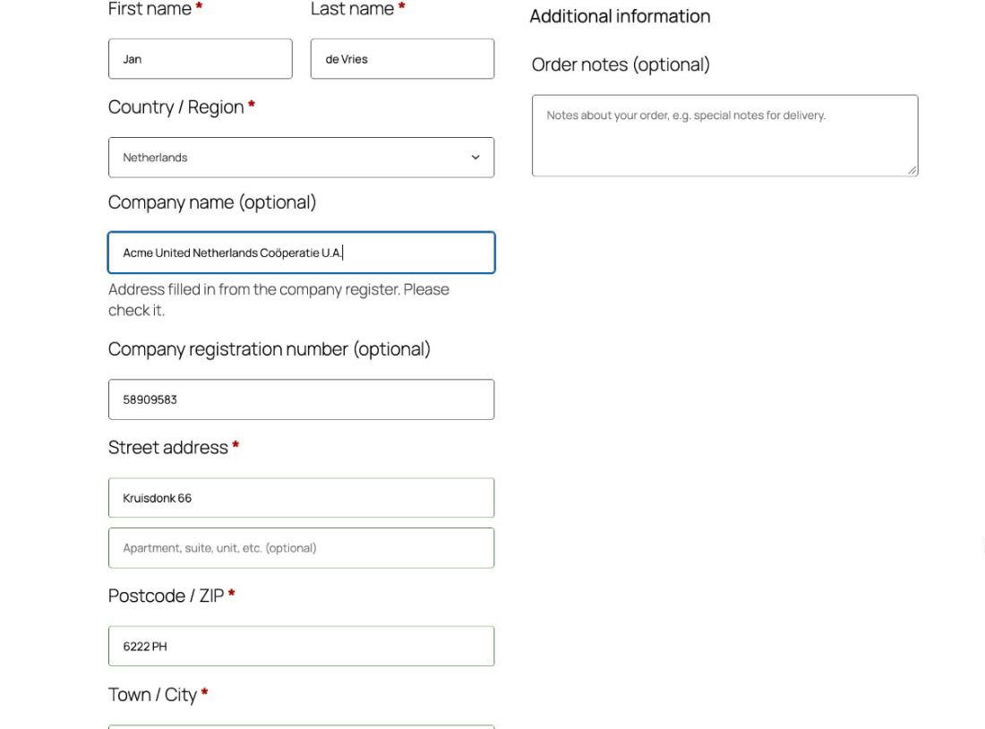Click the First name label
Screen dimensions: 985x729
[150, 9]
